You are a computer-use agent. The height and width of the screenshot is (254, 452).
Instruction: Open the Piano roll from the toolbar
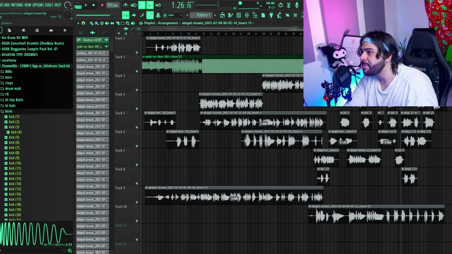point(230,15)
